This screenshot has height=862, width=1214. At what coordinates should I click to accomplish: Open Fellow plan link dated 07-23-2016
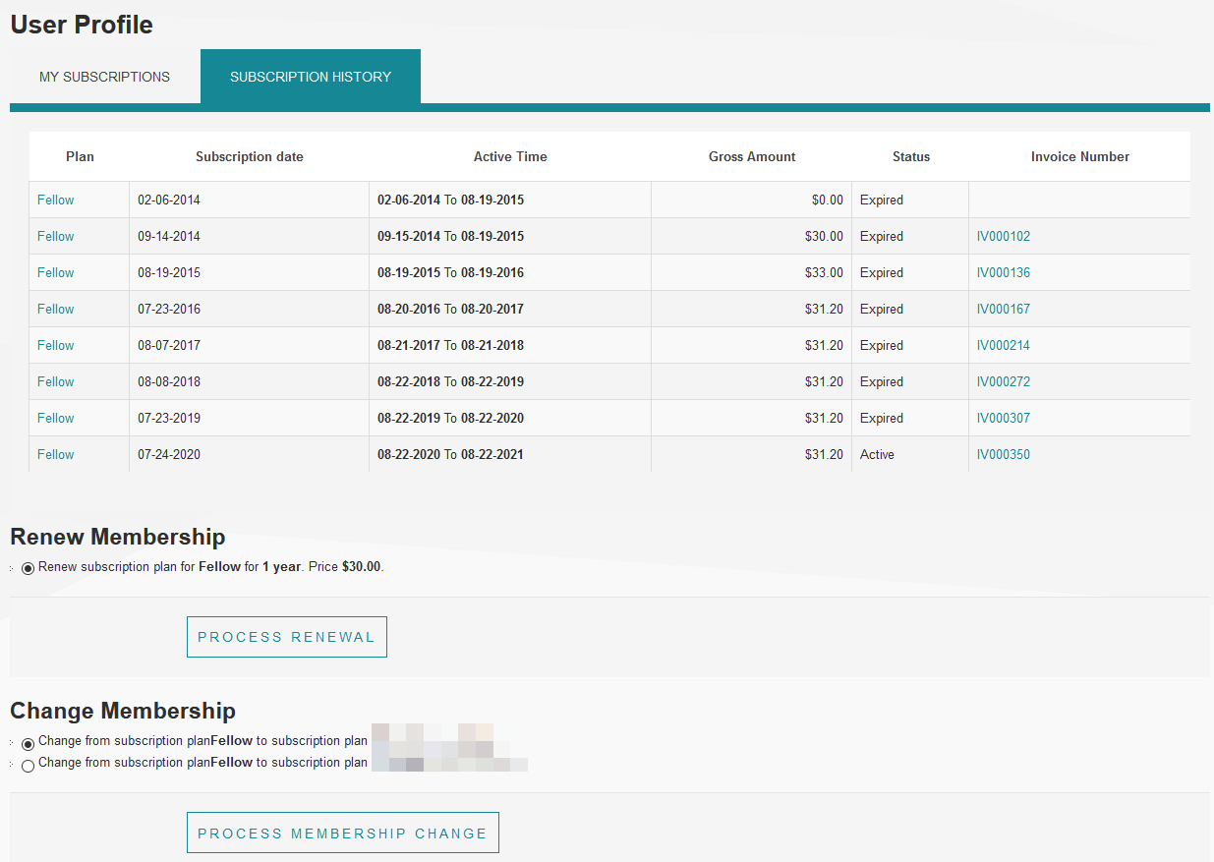coord(56,309)
